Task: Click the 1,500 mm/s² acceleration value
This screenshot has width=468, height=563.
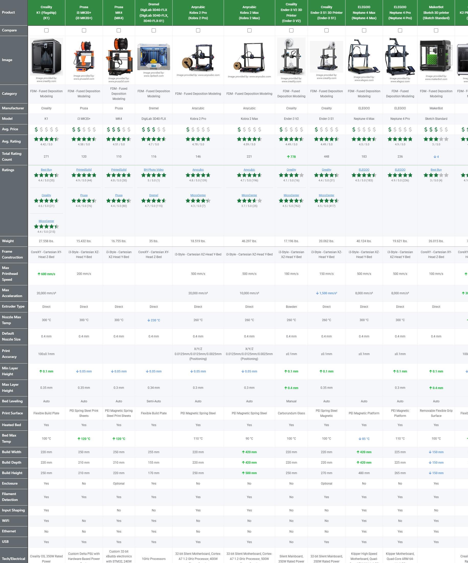Action: [326, 293]
